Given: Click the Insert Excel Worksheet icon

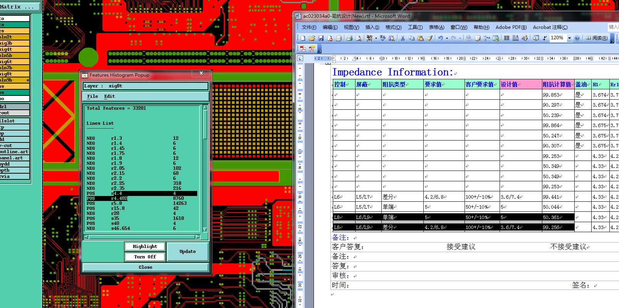Looking at the screenshot, I should pyautogui.click(x=496, y=38).
